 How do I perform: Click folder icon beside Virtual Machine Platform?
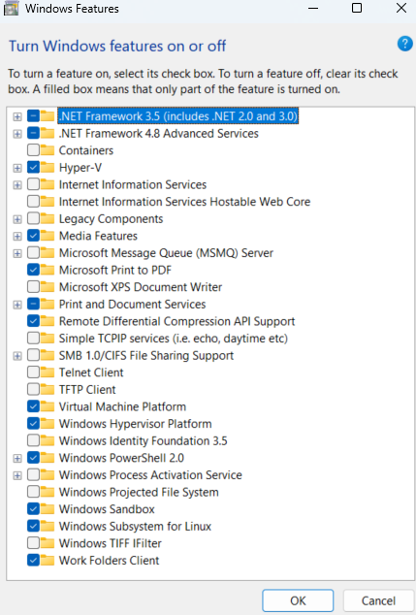point(48,406)
